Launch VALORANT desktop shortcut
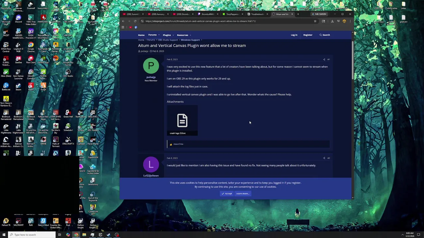Screen dimensions: 424x238 coord(18,222)
